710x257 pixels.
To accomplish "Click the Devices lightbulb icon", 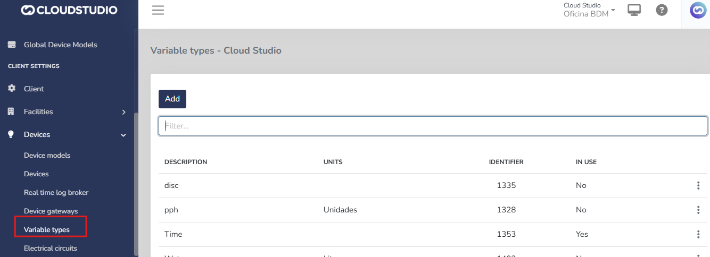I will coord(11,134).
